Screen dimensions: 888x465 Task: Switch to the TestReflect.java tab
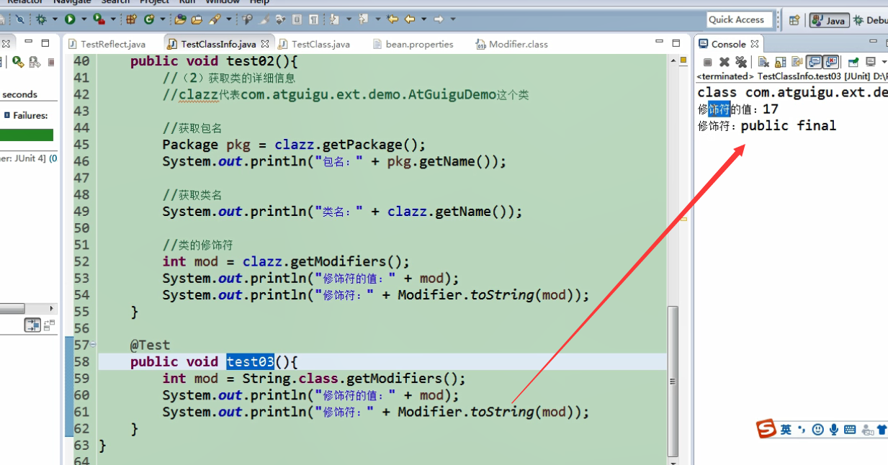(x=106, y=44)
